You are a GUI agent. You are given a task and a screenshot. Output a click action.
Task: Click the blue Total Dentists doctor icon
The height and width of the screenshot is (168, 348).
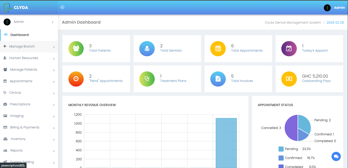(x=147, y=49)
